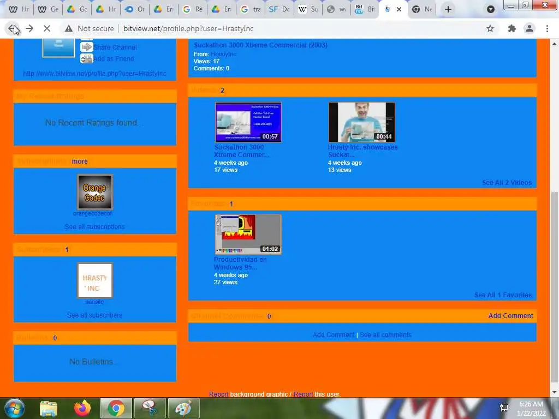Click the Share Channel link
This screenshot has width=559, height=419.
115,47
